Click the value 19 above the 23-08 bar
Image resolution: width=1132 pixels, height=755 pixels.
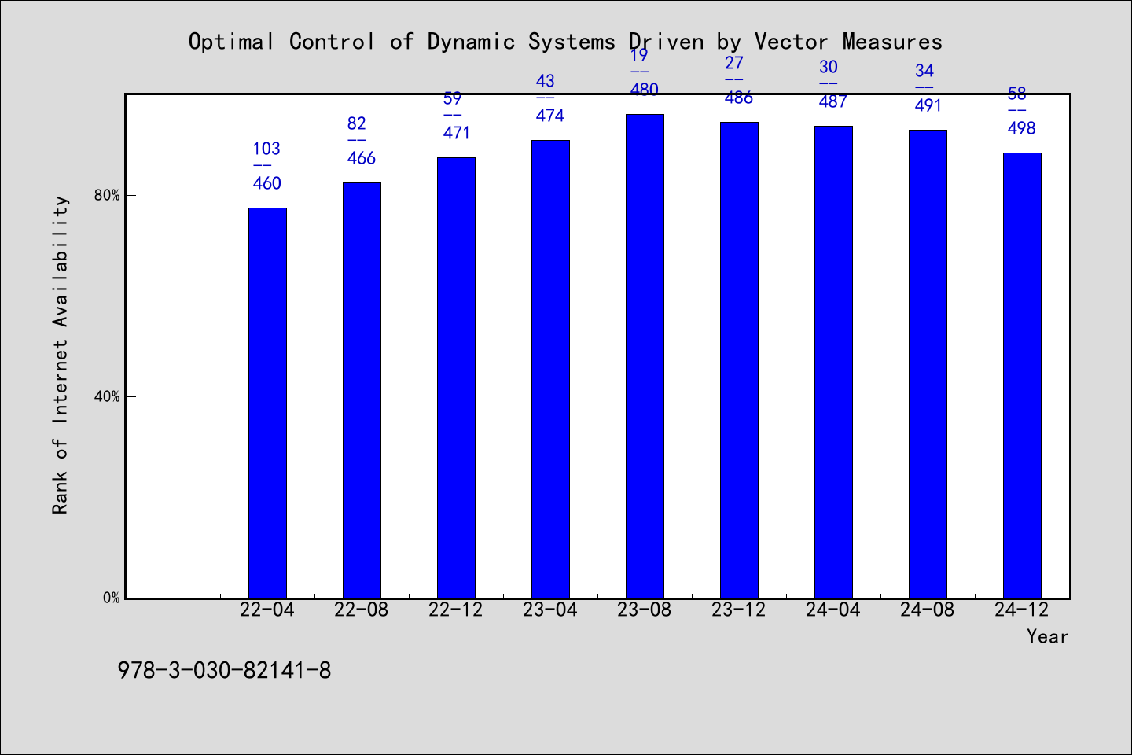point(639,55)
